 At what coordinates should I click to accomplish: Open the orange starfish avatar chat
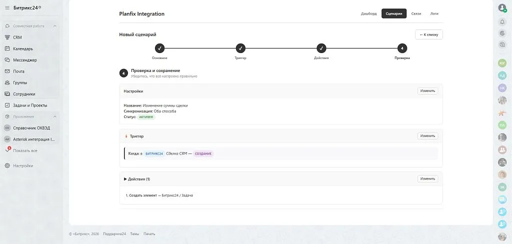click(x=502, y=112)
